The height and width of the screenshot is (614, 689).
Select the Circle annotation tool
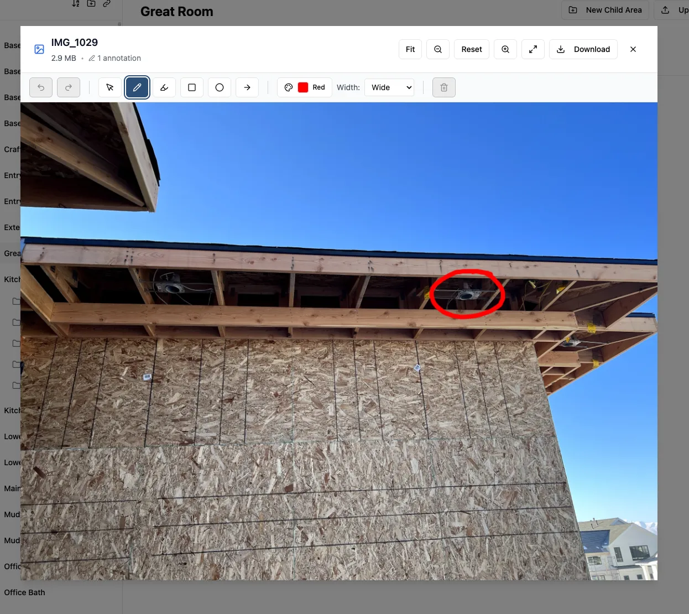(220, 87)
